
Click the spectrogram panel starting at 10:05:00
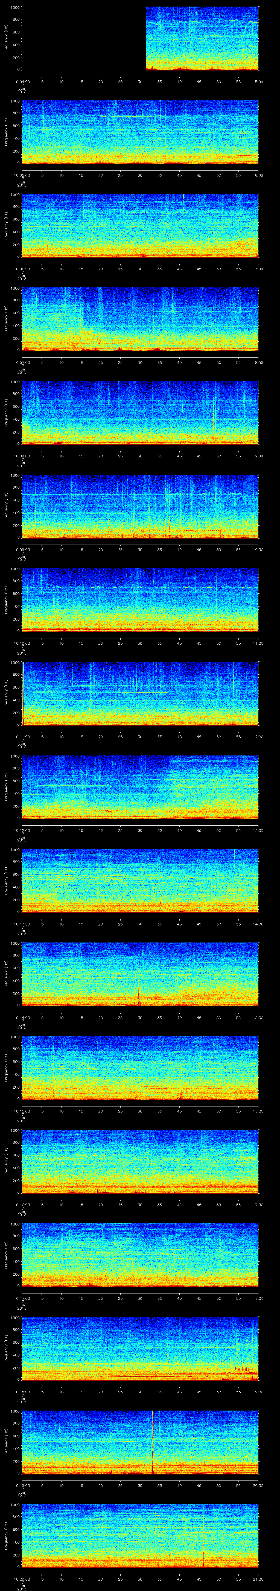[x=140, y=132]
